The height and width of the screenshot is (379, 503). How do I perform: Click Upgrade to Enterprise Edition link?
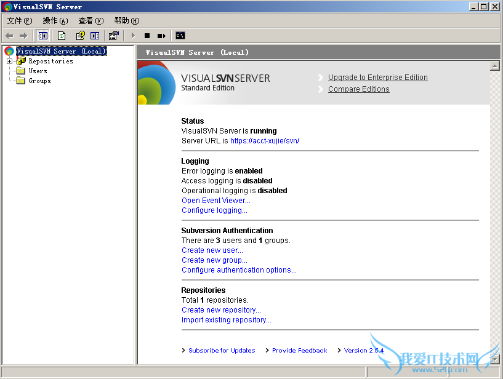click(x=377, y=78)
